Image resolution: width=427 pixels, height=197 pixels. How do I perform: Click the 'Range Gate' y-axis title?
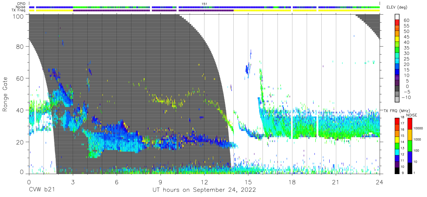(5, 94)
